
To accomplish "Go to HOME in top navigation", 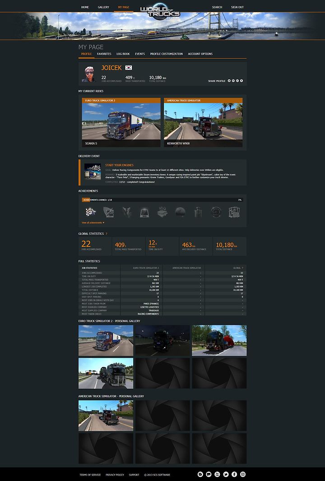I will (x=85, y=7).
